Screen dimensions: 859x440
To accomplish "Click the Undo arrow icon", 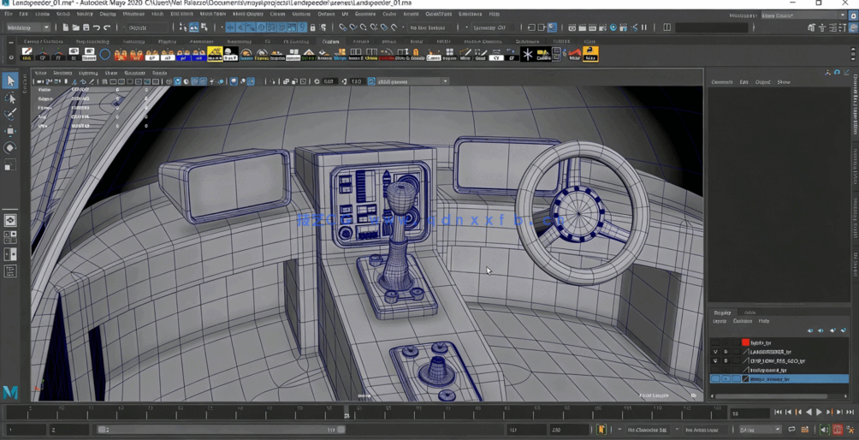I will click(97, 27).
